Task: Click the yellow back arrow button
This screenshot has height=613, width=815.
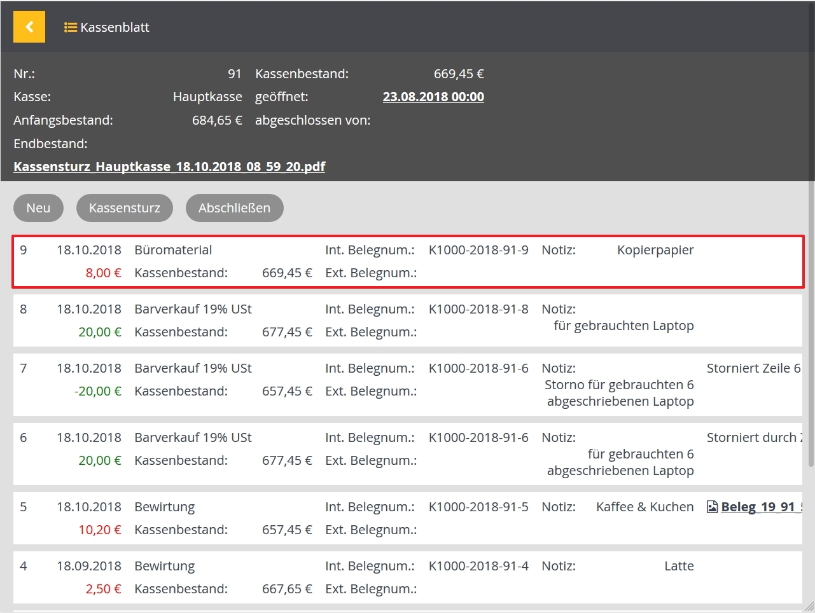Action: 29,27
